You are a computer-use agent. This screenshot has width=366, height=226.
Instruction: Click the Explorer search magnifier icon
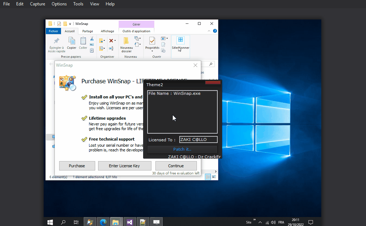211,64
